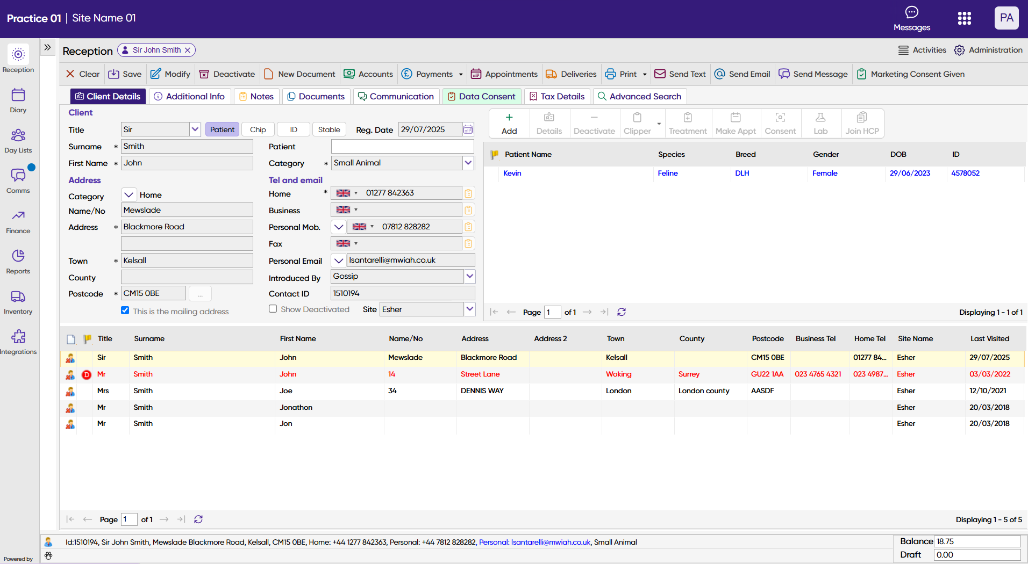
Task: Expand the left sidebar with chevron
Action: click(x=47, y=47)
